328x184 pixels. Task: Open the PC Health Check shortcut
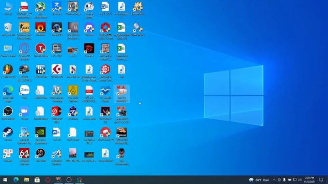pyautogui.click(x=106, y=94)
